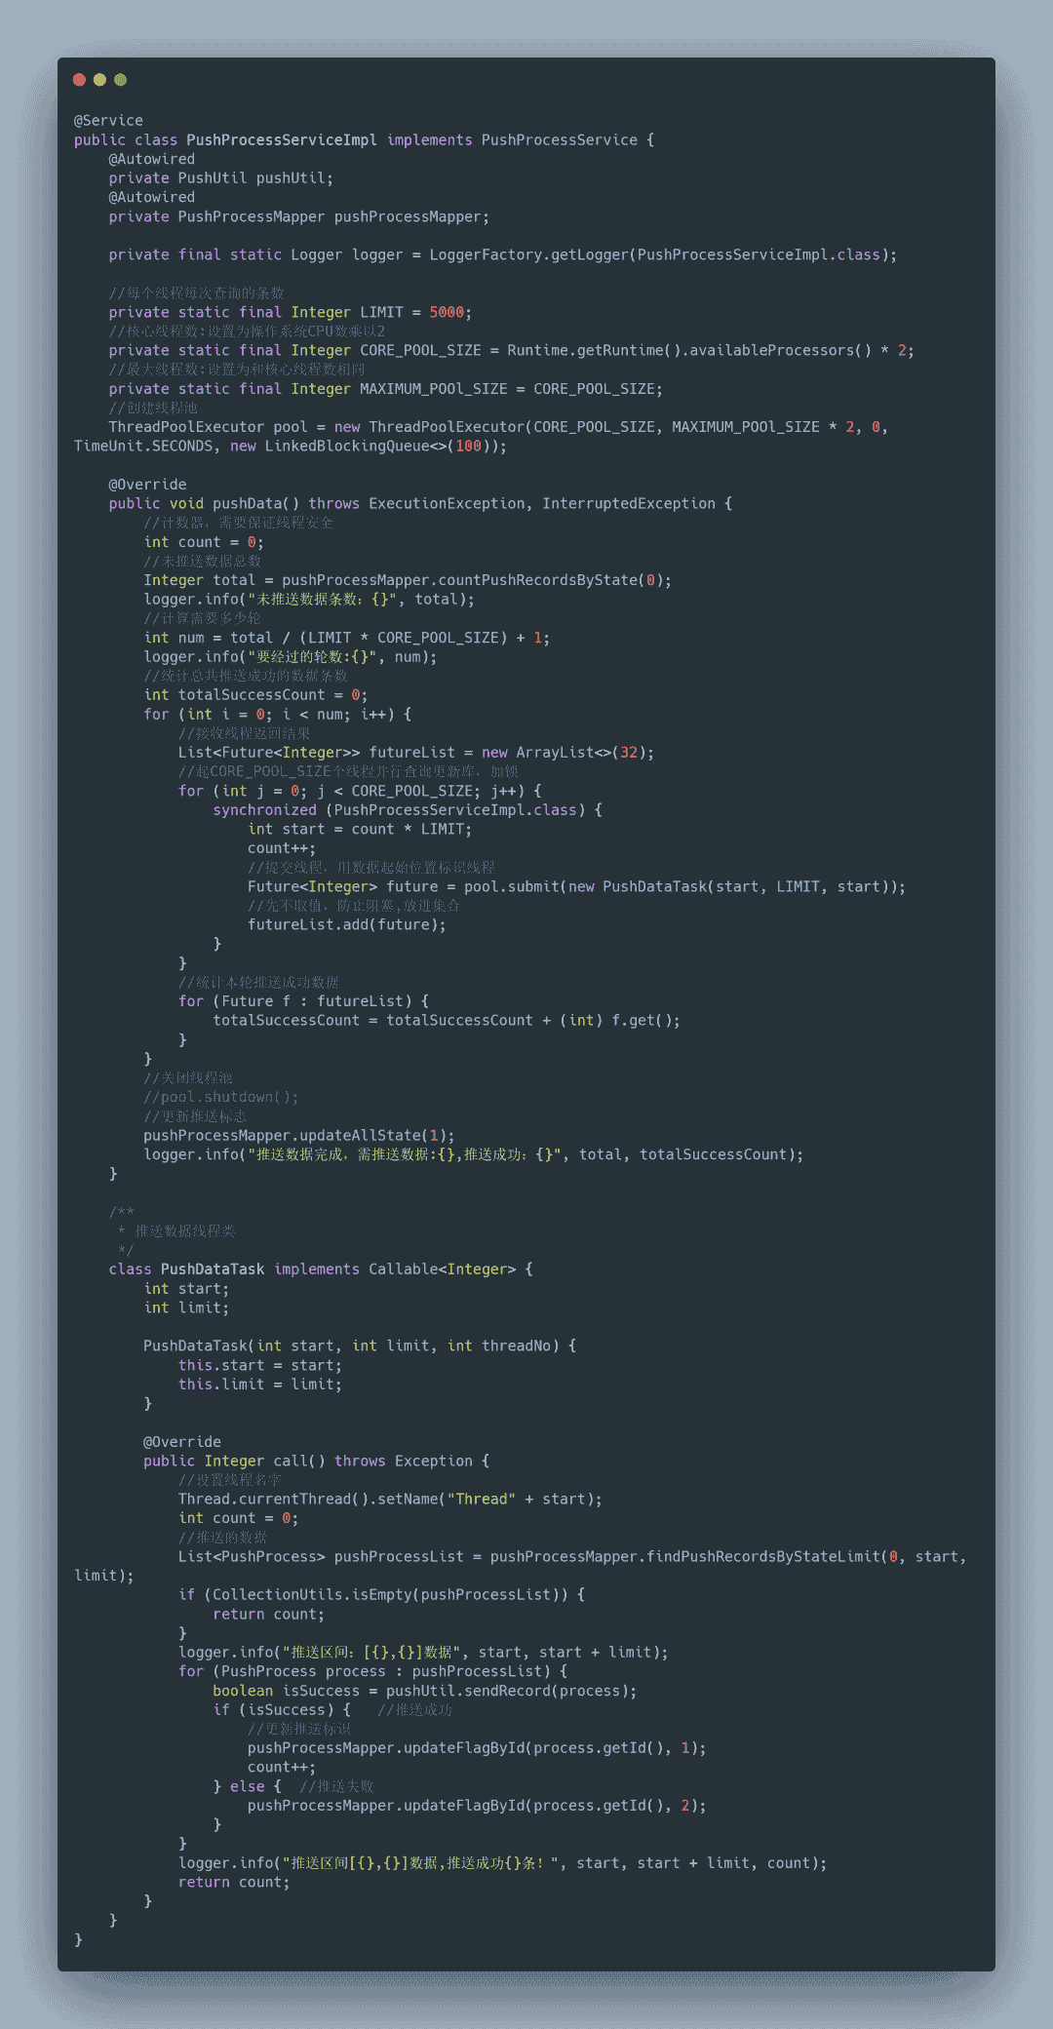Screen dimensions: 1053x2029
Task: Select the PushProcessServiceImpl class name in declaration
Action: click(282, 140)
